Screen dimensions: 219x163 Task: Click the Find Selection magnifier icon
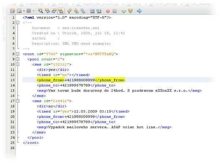[x=40, y=11]
